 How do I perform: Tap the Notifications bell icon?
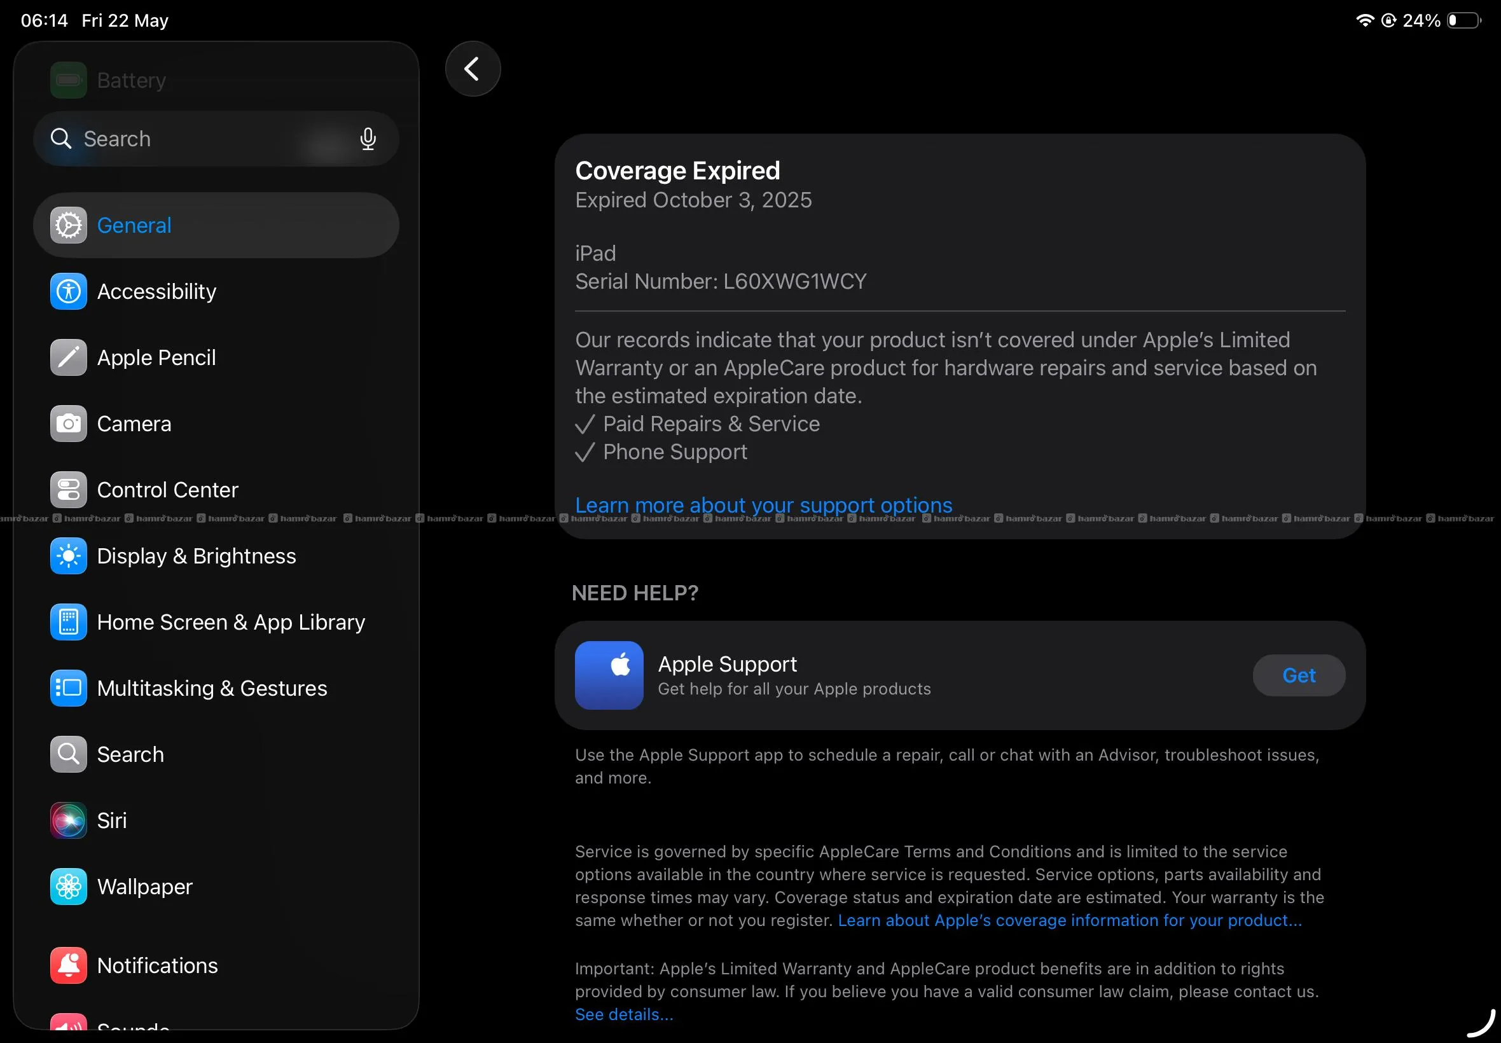click(69, 965)
